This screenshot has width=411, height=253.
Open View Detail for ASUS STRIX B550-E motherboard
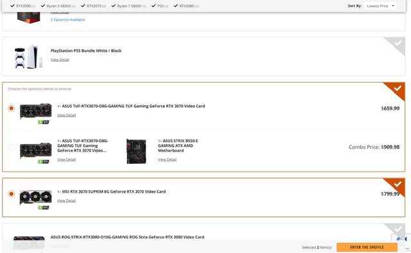coord(167,159)
